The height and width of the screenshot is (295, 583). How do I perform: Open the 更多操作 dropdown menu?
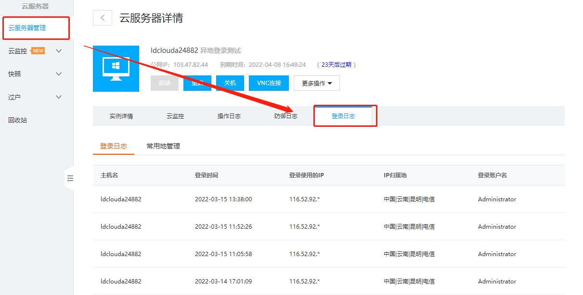(316, 83)
